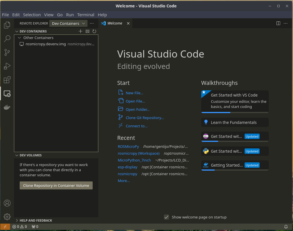Open editor more actions ellipsis
The width and height of the screenshot is (293, 231).
(x=286, y=23)
